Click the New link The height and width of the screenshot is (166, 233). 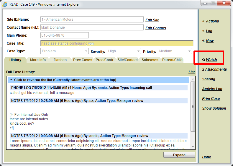coord(210,41)
